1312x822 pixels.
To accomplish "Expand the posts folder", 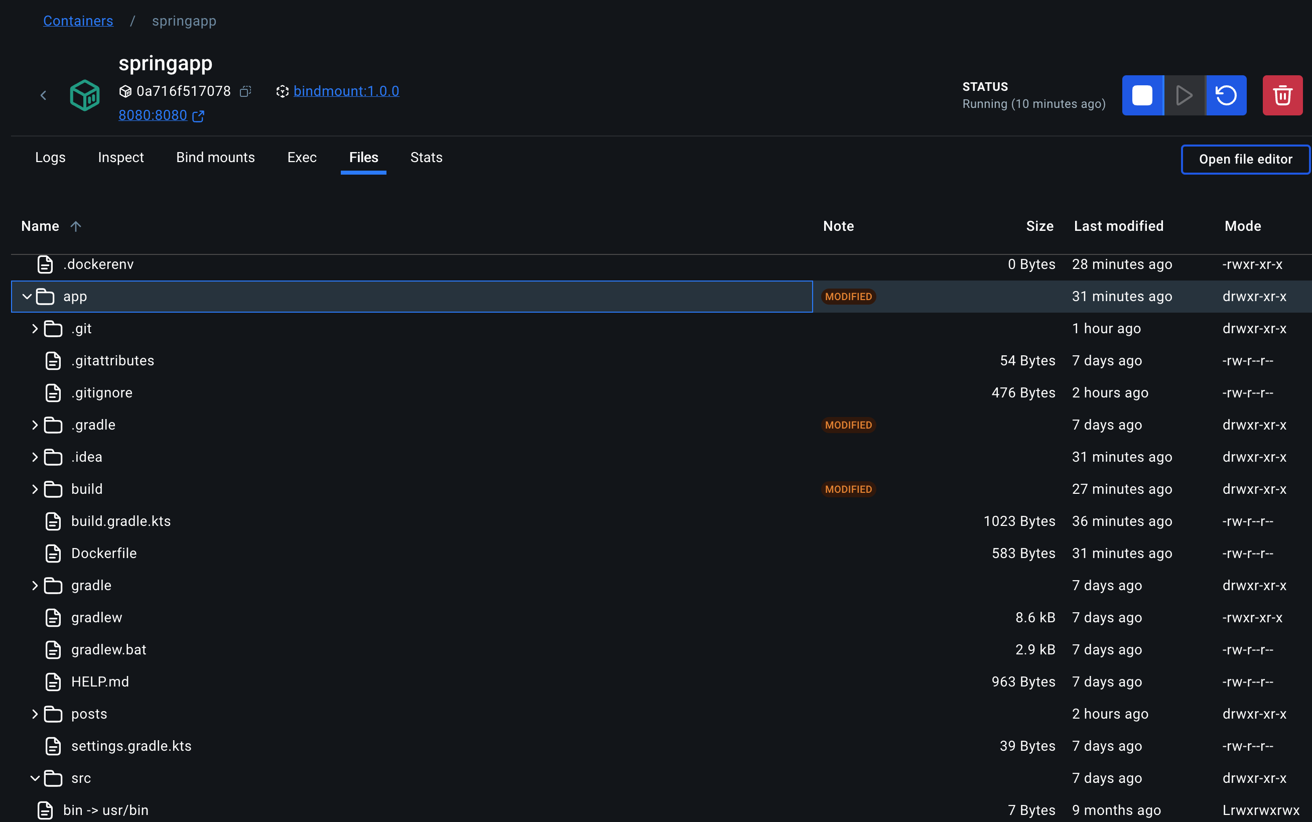I will (x=35, y=714).
